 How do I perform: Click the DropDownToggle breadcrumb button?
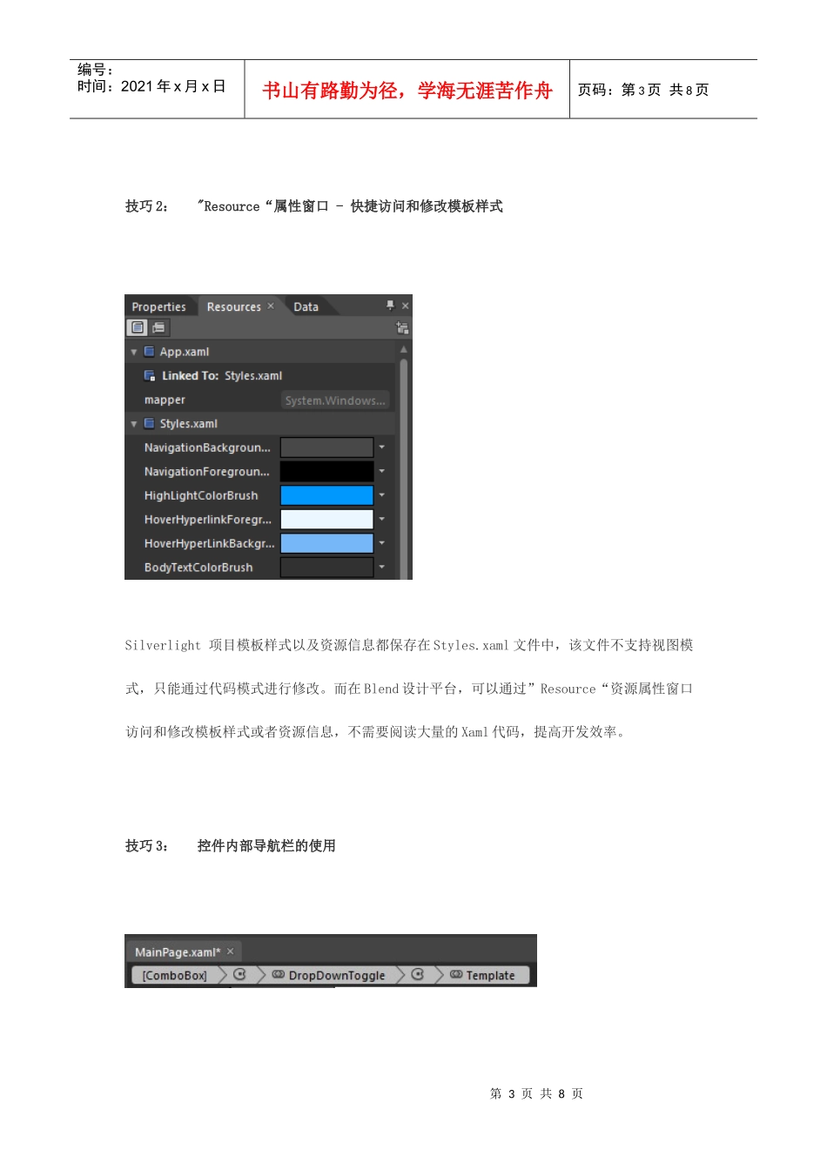329,975
